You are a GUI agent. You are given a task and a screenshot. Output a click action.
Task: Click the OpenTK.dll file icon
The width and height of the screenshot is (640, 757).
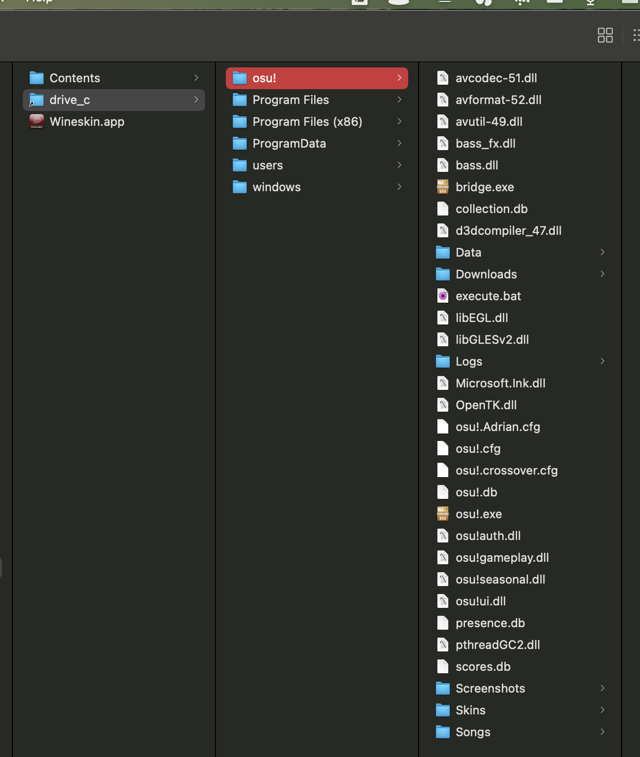pyautogui.click(x=443, y=405)
